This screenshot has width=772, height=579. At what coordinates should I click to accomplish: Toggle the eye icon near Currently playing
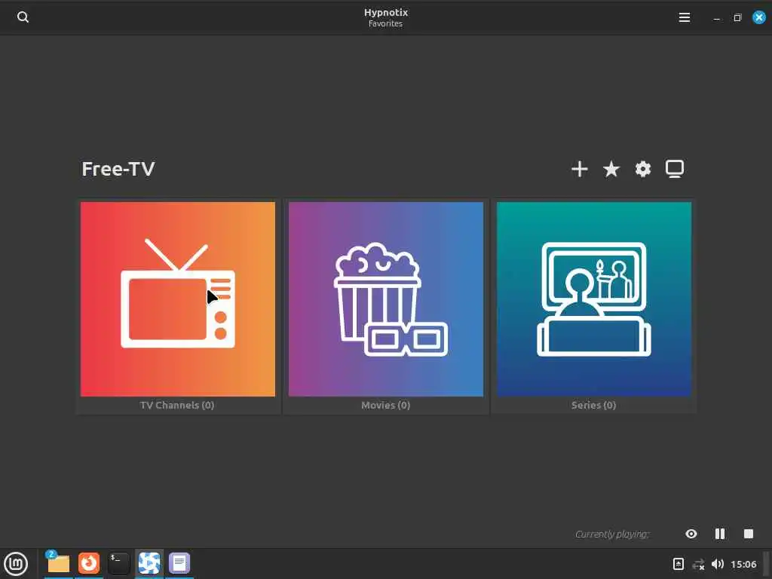(x=691, y=534)
